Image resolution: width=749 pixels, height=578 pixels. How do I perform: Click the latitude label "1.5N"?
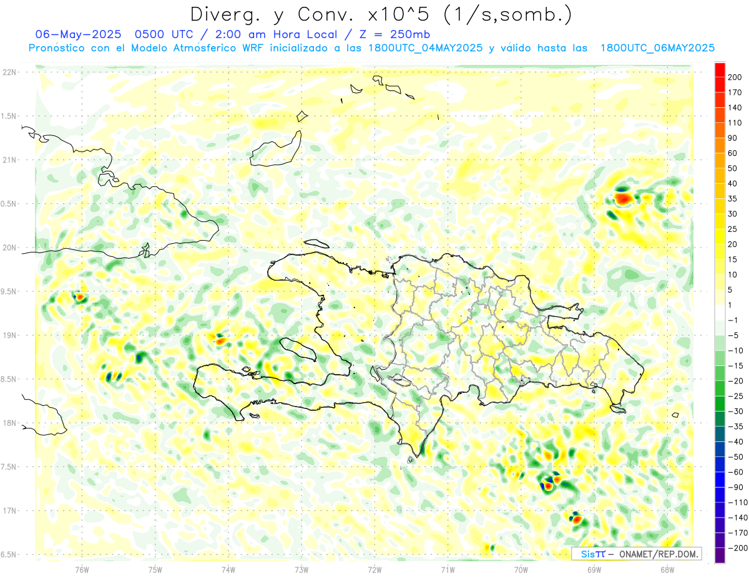(x=9, y=116)
